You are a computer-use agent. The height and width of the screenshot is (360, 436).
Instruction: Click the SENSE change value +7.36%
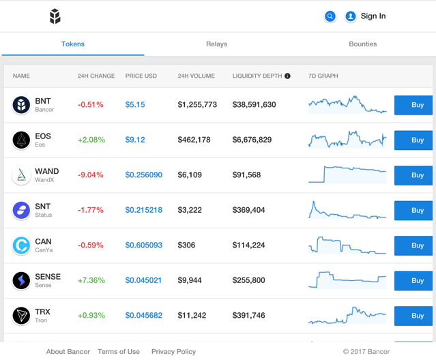click(91, 280)
